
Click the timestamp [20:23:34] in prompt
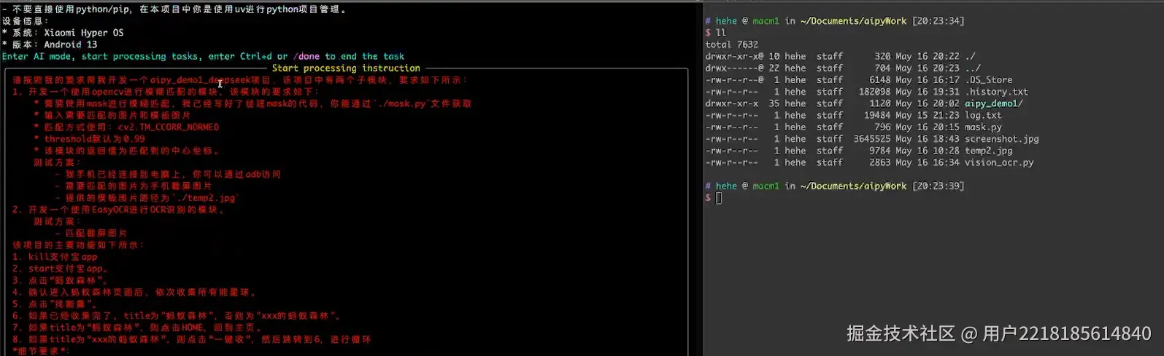click(x=938, y=21)
